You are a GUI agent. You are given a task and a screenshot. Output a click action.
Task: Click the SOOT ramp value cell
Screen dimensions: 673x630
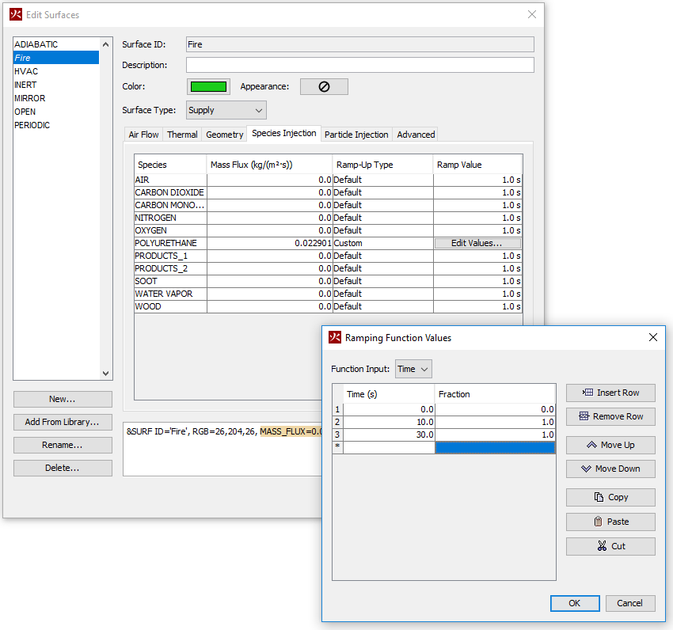coord(477,281)
